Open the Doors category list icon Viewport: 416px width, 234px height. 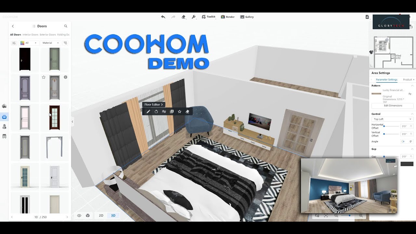[x=34, y=26]
